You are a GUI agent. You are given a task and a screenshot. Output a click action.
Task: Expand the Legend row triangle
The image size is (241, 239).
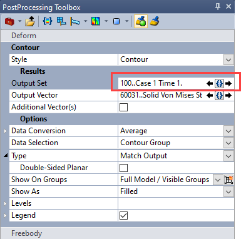(5, 215)
